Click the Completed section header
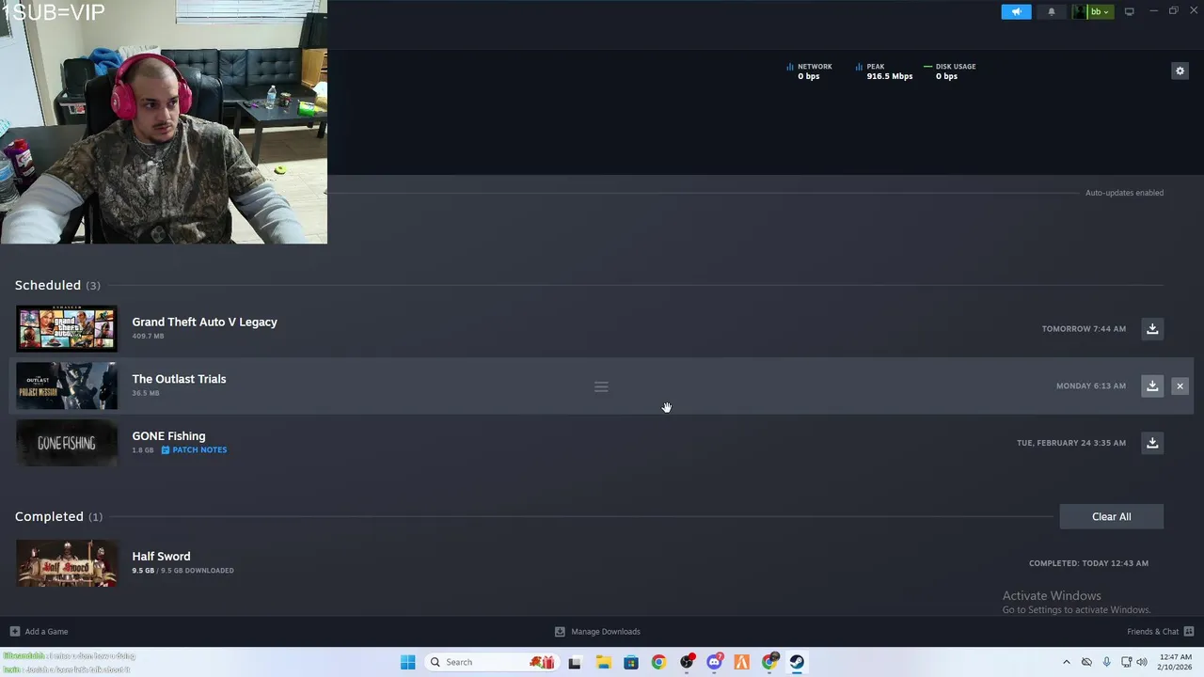This screenshot has width=1204, height=677. click(58, 516)
